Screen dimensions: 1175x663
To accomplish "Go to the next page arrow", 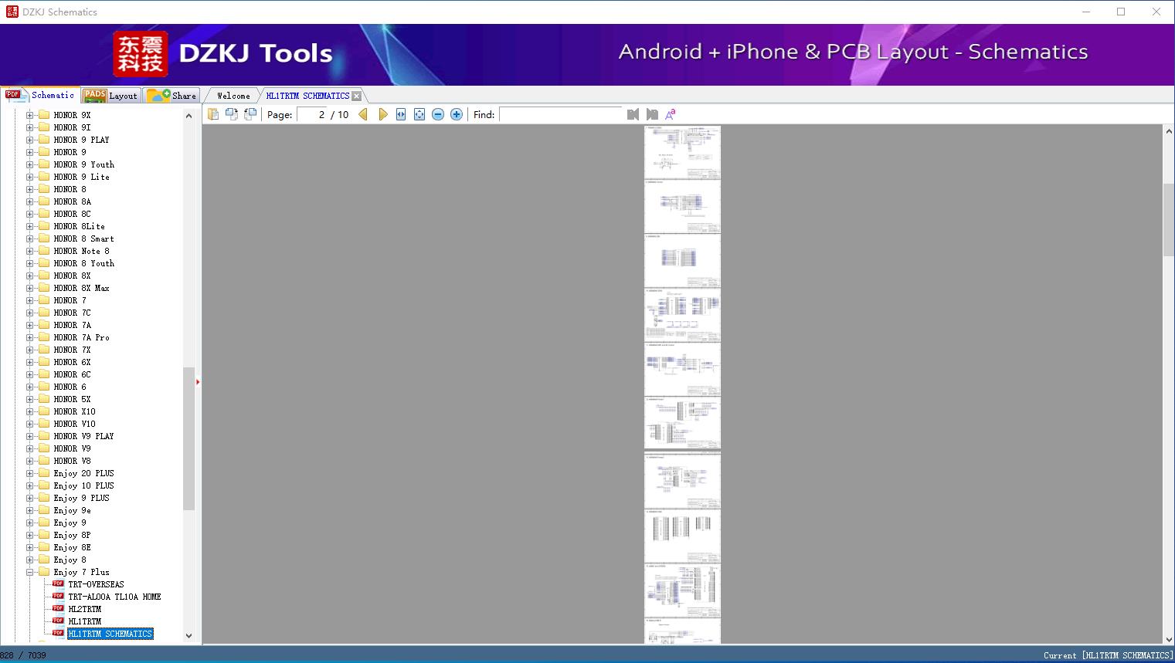I will (x=383, y=114).
